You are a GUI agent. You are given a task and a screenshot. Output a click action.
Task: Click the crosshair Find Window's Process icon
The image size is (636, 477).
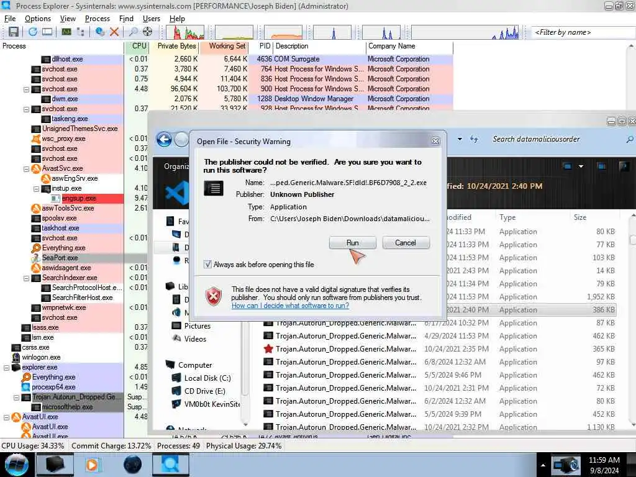[x=148, y=32]
